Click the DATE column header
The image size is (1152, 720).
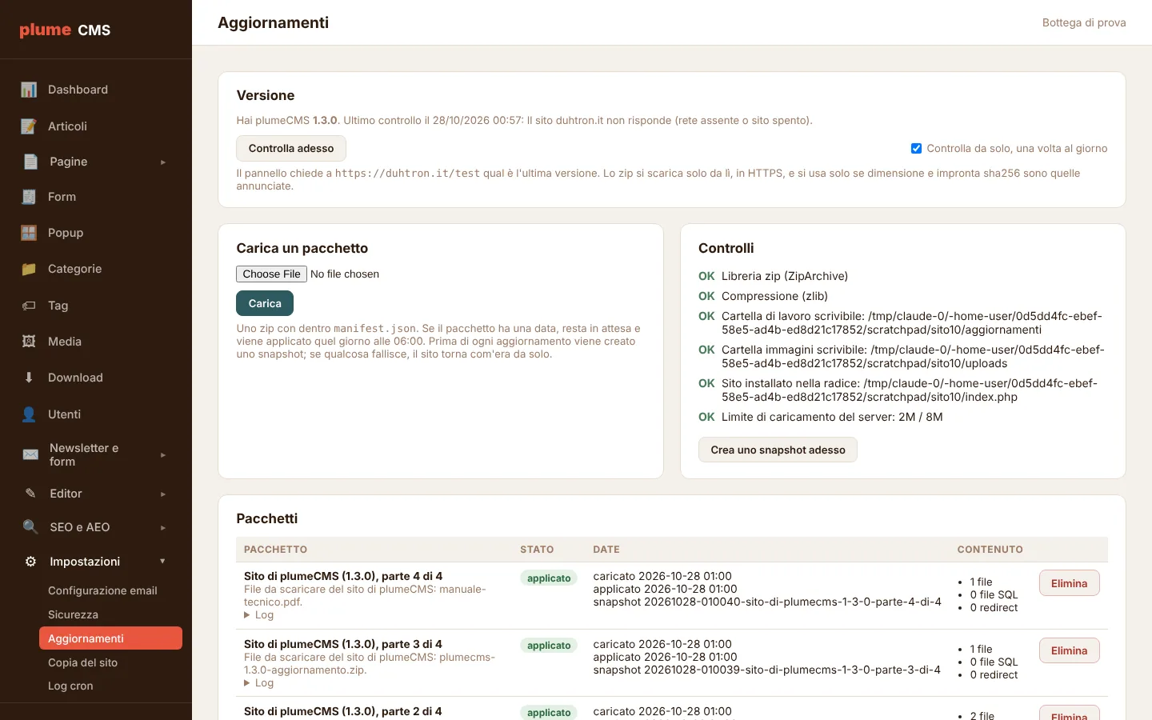(x=606, y=550)
